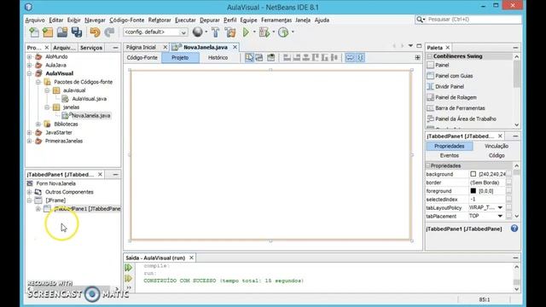The height and width of the screenshot is (307, 546).
Task: Click the New Project toolbar icon
Action: point(48,32)
